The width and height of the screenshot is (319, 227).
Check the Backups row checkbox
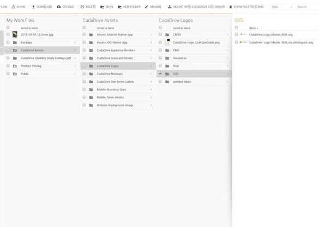8,42
